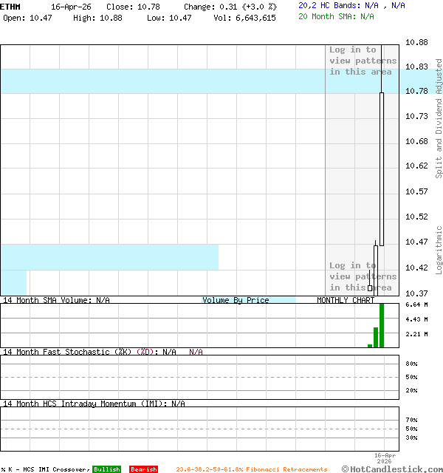This screenshot has width=443, height=473.
Task: Click the small previous month candlestick
Action: pyautogui.click(x=376, y=266)
